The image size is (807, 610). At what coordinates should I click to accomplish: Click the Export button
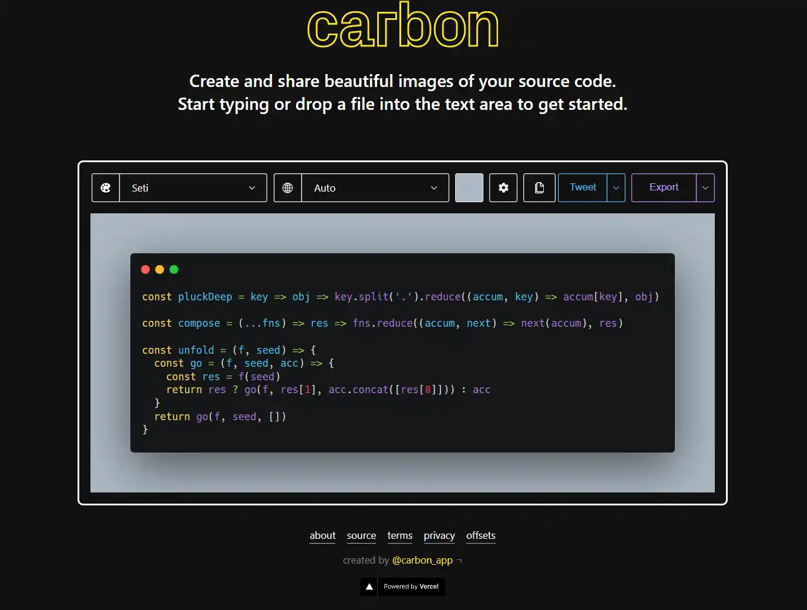pos(664,187)
